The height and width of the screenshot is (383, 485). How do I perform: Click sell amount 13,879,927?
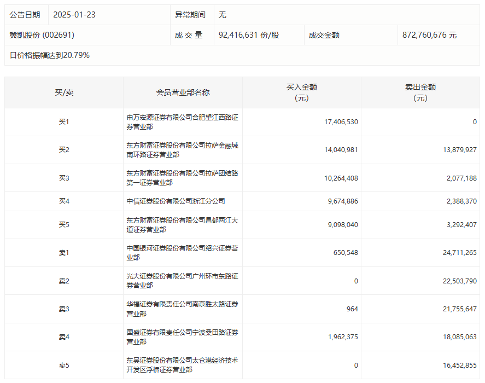click(460, 150)
